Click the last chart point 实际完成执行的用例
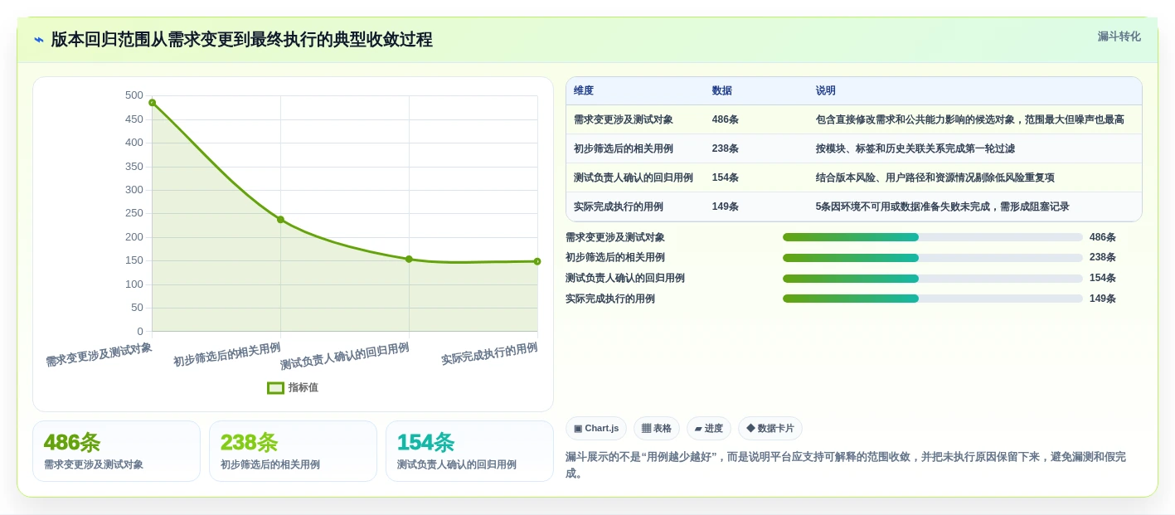Image resolution: width=1175 pixels, height=515 pixels. click(x=537, y=261)
